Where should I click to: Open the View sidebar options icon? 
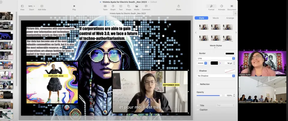pyautogui.click(x=22, y=6)
